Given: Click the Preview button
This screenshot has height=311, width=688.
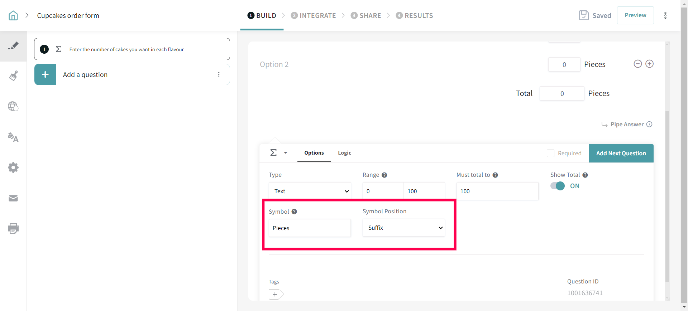Looking at the screenshot, I should click(635, 15).
